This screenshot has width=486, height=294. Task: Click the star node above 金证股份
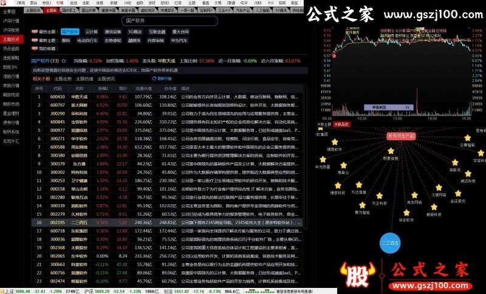458,194
